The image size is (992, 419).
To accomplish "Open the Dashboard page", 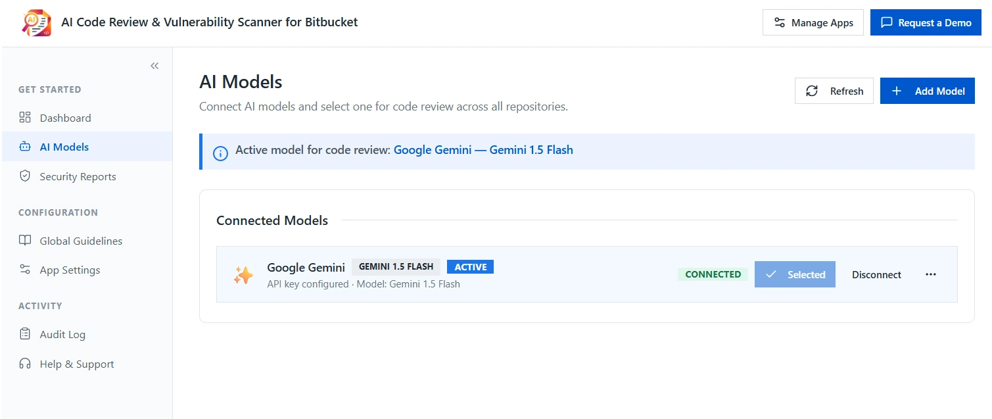I will (87, 118).
